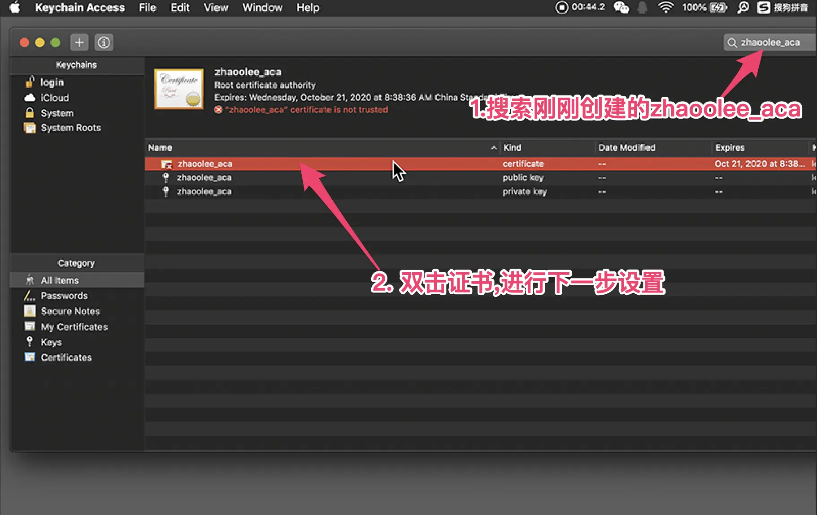The height and width of the screenshot is (515, 817).
Task: Open WeChat from the menu bar
Action: 621,8
